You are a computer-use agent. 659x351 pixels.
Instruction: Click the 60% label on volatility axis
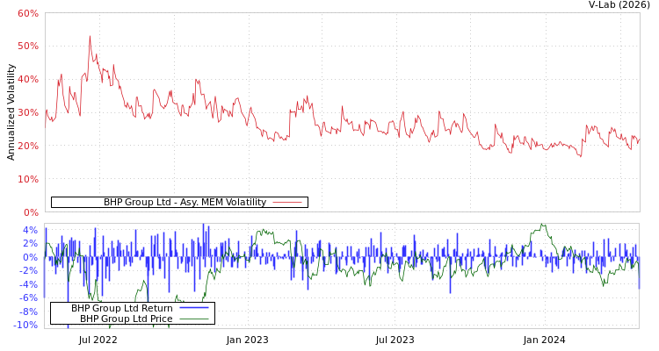tap(27, 14)
